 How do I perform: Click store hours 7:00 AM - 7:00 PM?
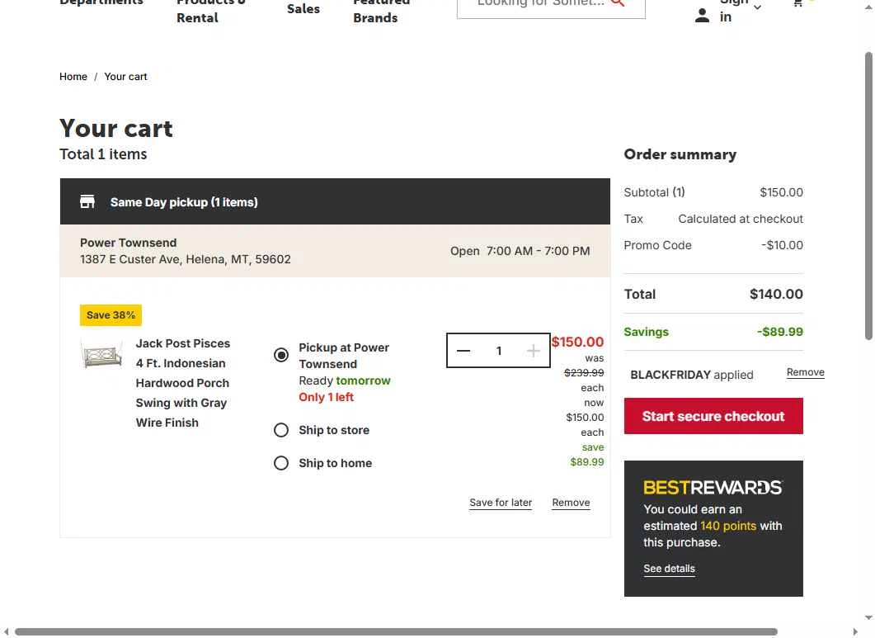538,251
